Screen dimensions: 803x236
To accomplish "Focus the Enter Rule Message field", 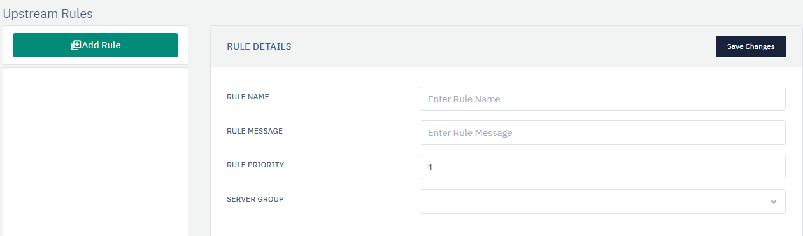I will click(x=602, y=133).
